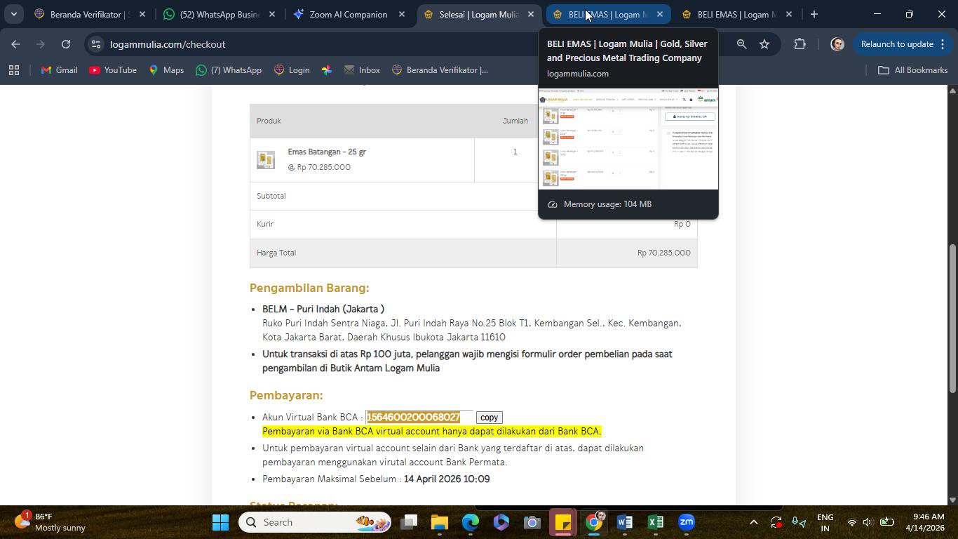The width and height of the screenshot is (958, 539).
Task: Show hidden system tray icons
Action: click(754, 522)
